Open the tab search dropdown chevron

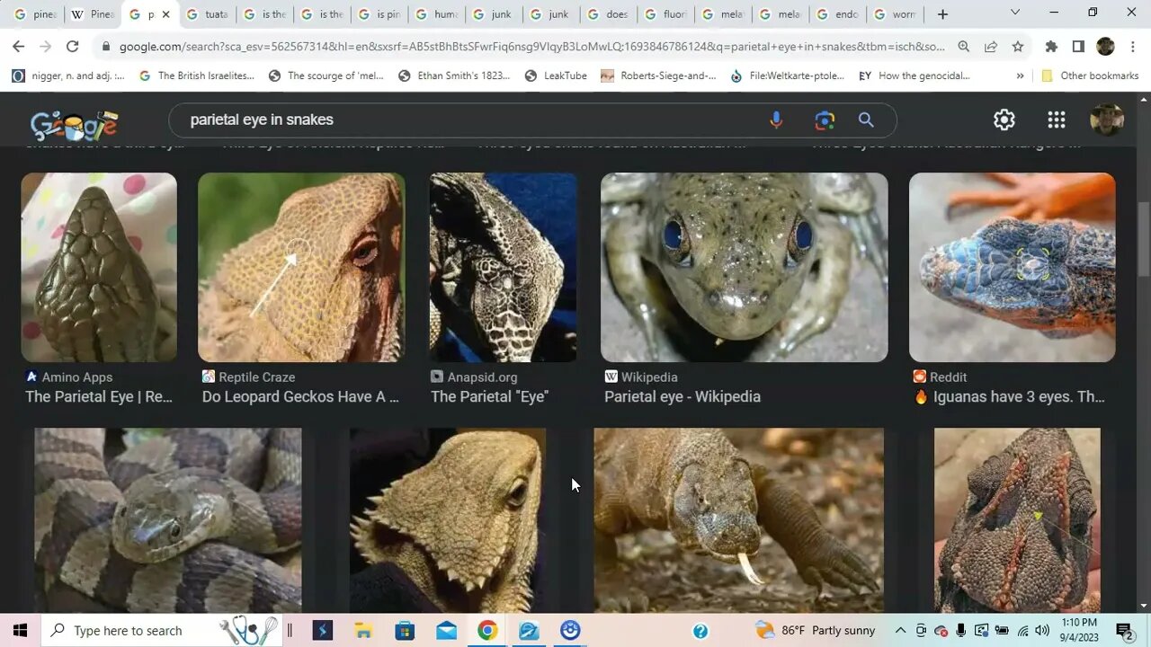pyautogui.click(x=1015, y=13)
